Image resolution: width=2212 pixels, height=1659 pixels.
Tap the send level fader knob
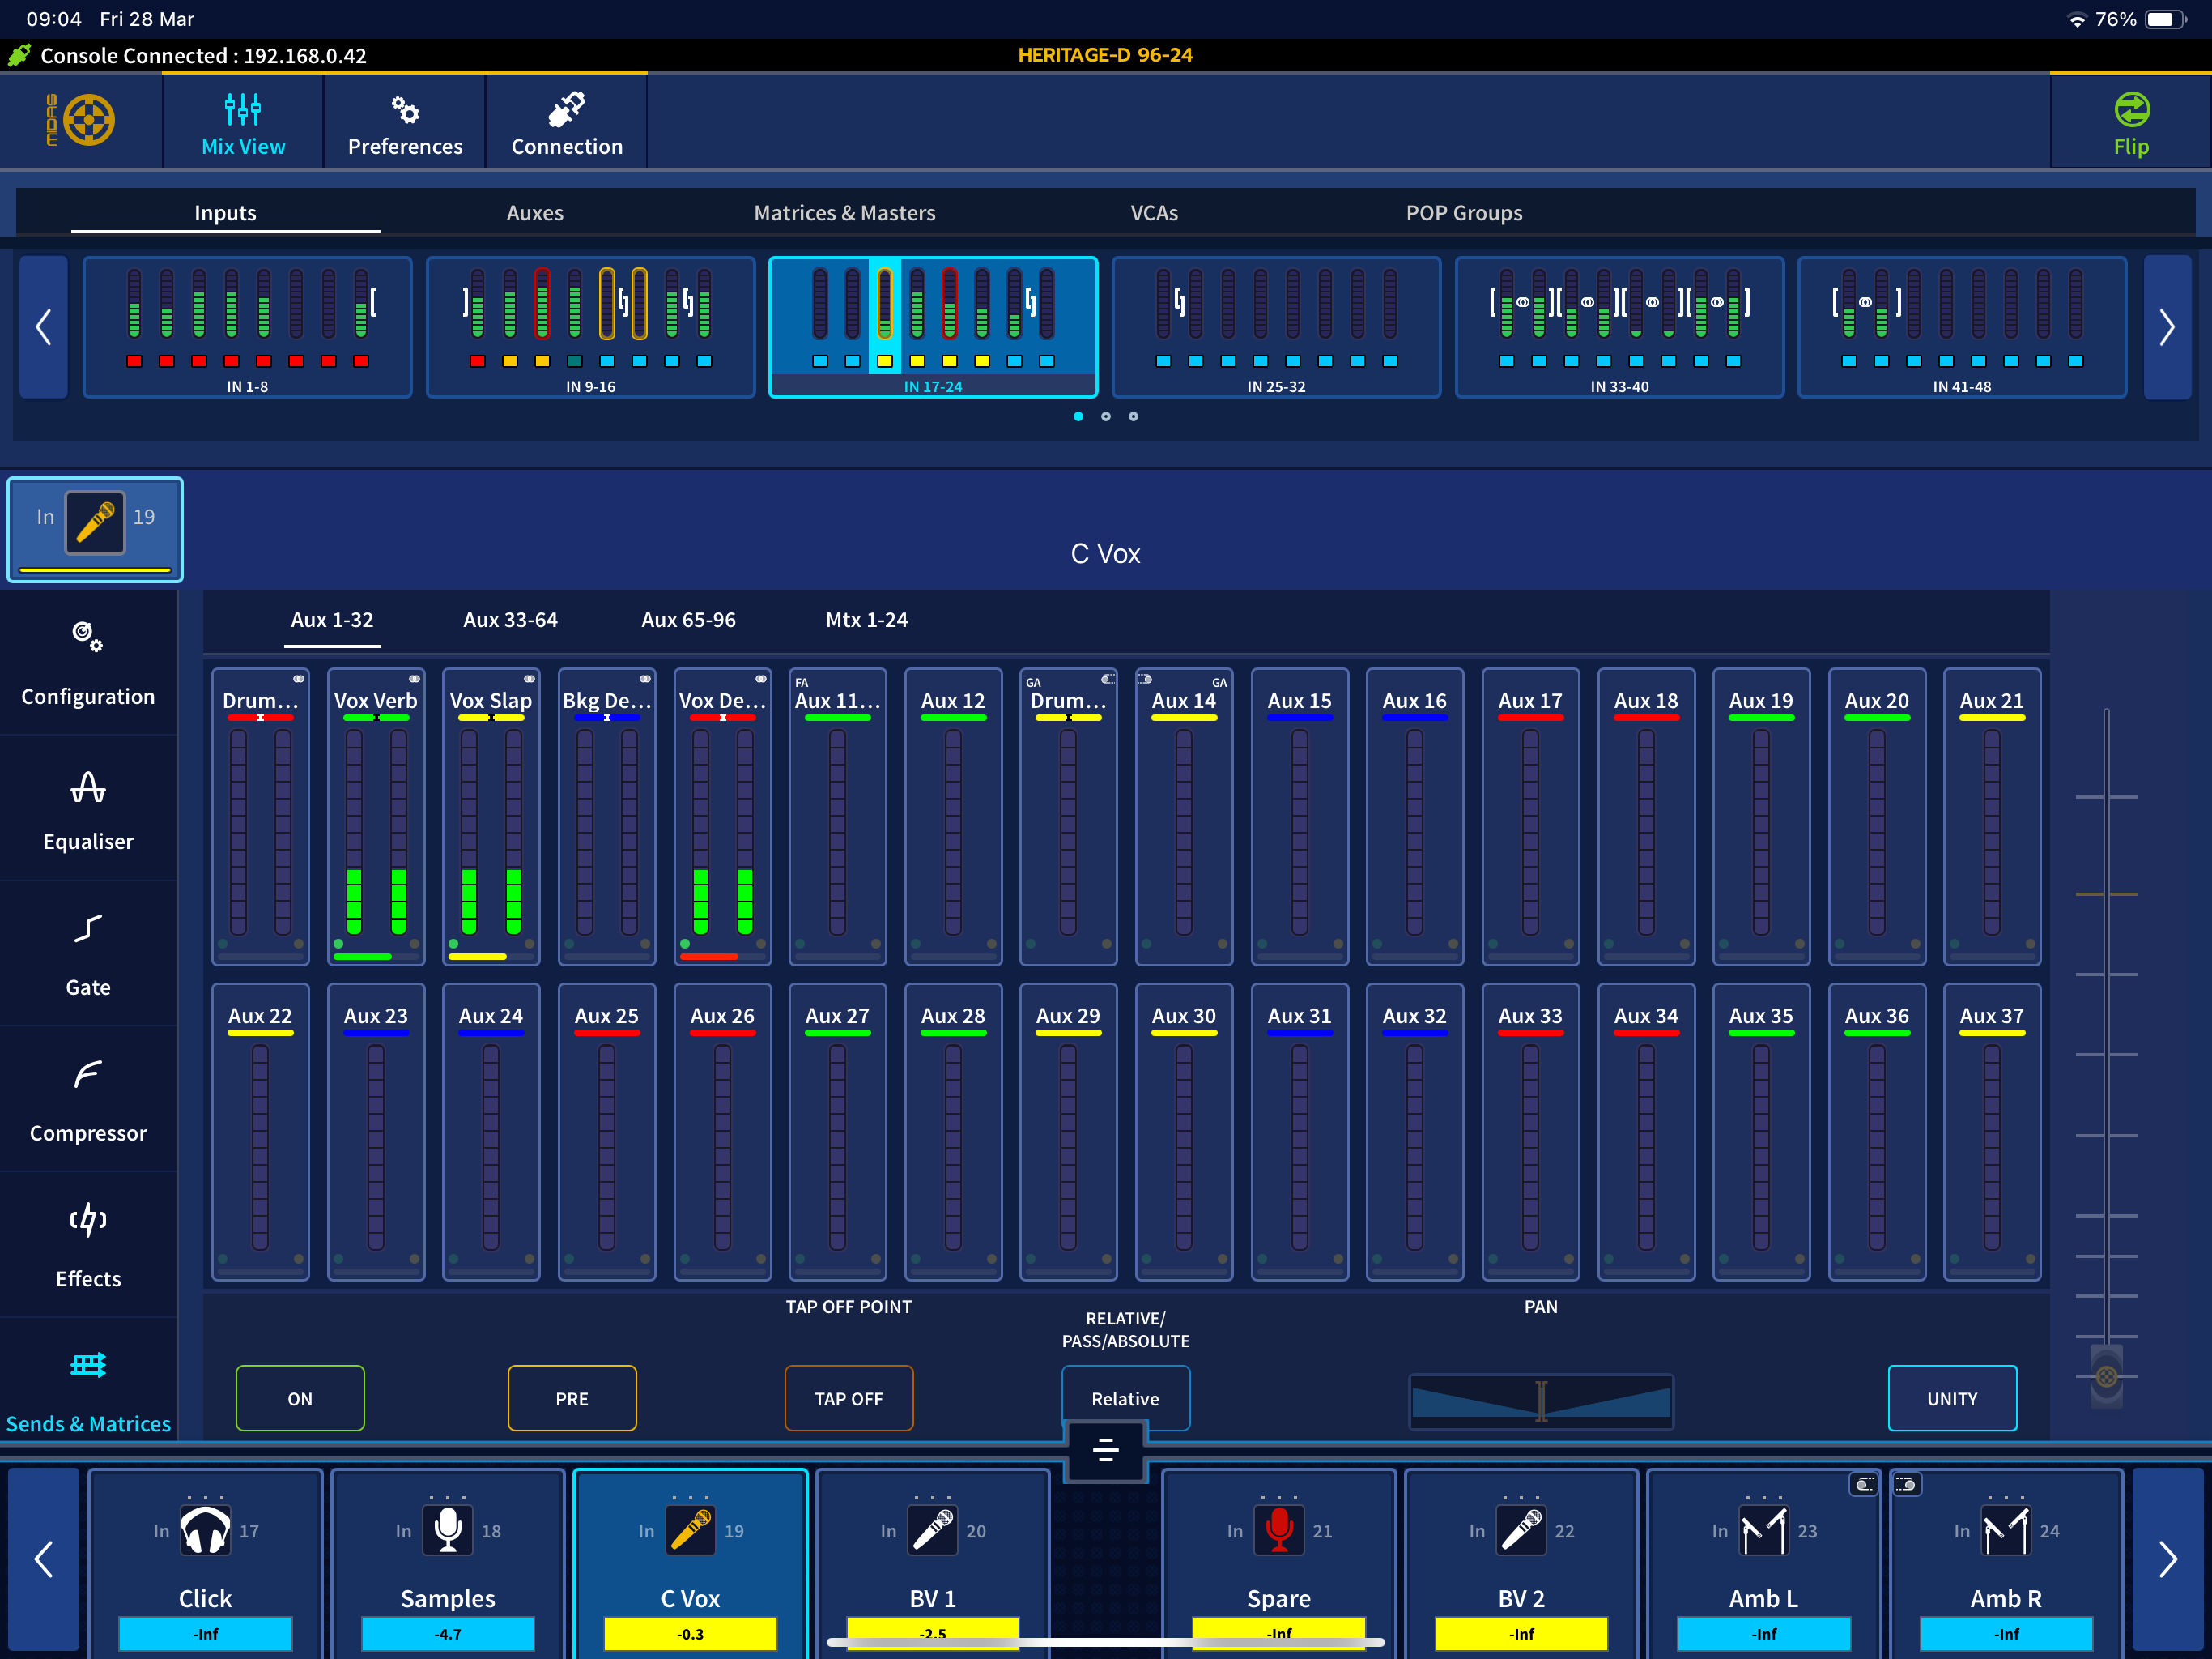pos(2106,1375)
